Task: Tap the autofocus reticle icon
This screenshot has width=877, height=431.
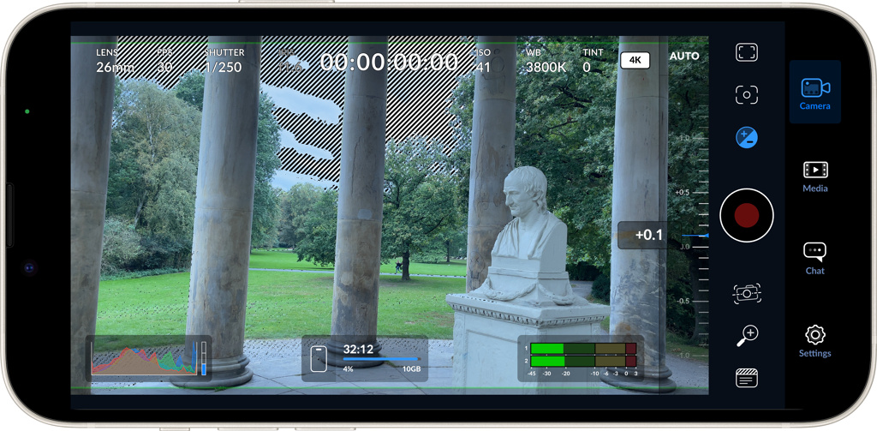Action: coord(746,94)
